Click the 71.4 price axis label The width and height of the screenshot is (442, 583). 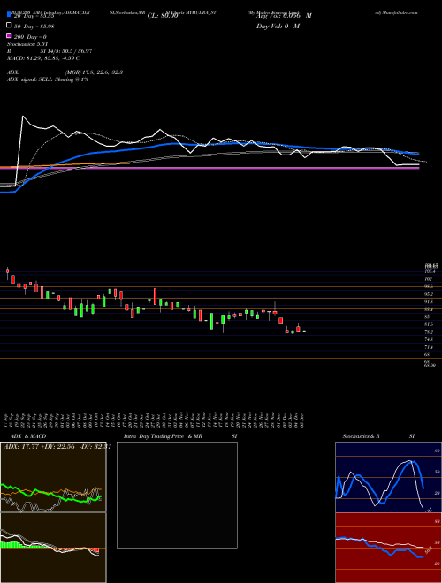click(x=429, y=347)
